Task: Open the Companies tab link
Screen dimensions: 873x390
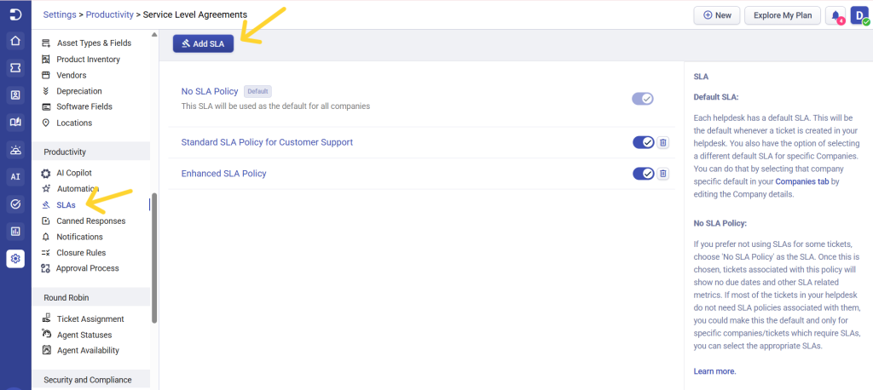Action: pyautogui.click(x=803, y=181)
